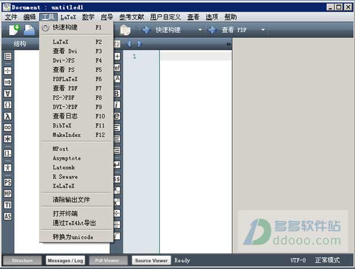Choose LaTeX F2 in the tools menu
Screen dimensions: 355x269
[x=76, y=42]
